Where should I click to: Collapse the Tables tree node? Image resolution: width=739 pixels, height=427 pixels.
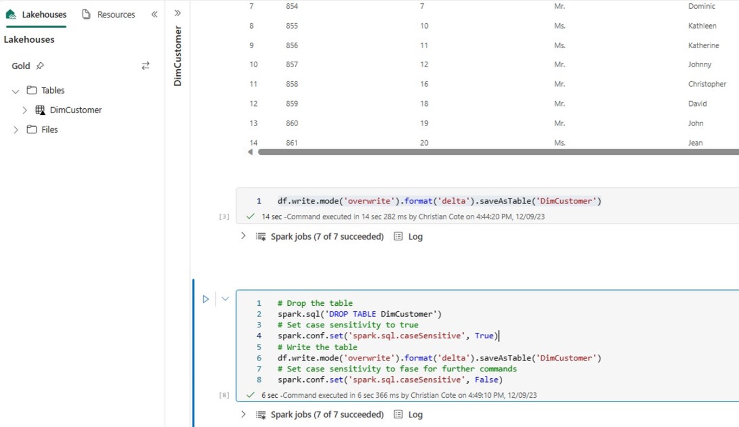[16, 91]
